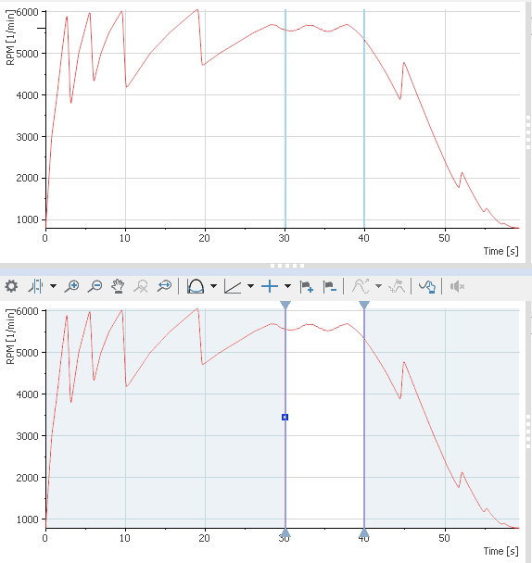Screen dimensions: 532x563
Task: Click the bottom handle of 40s cursor
Action: click(x=364, y=532)
